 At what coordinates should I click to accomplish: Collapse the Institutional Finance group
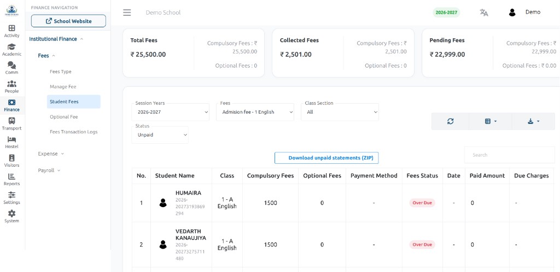pyautogui.click(x=56, y=39)
